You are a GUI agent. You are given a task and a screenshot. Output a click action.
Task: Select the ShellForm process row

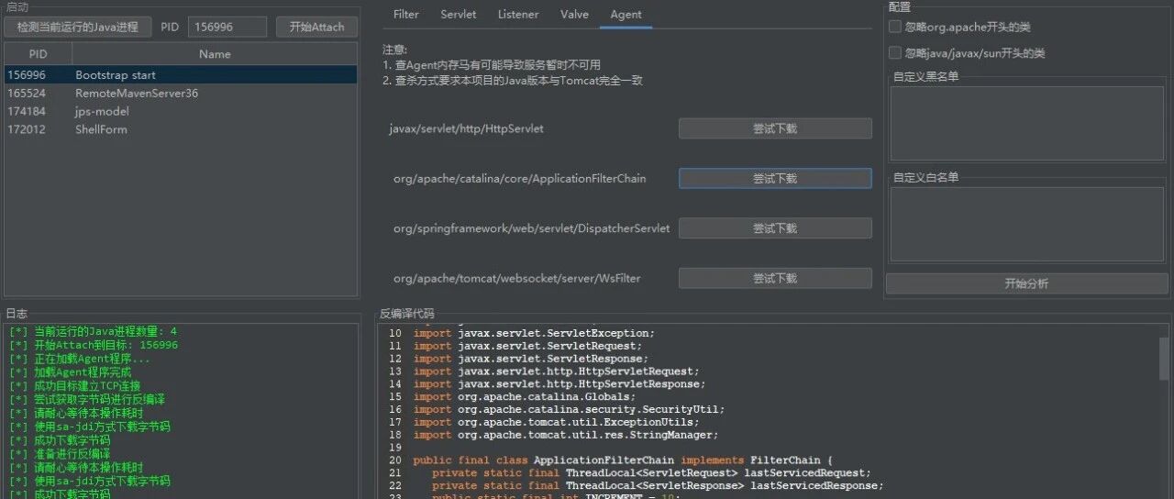[x=180, y=129]
